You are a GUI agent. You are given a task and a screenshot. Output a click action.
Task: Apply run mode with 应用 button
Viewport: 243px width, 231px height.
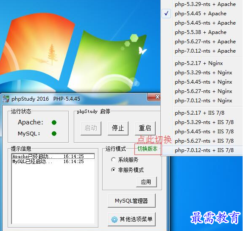[146, 182]
